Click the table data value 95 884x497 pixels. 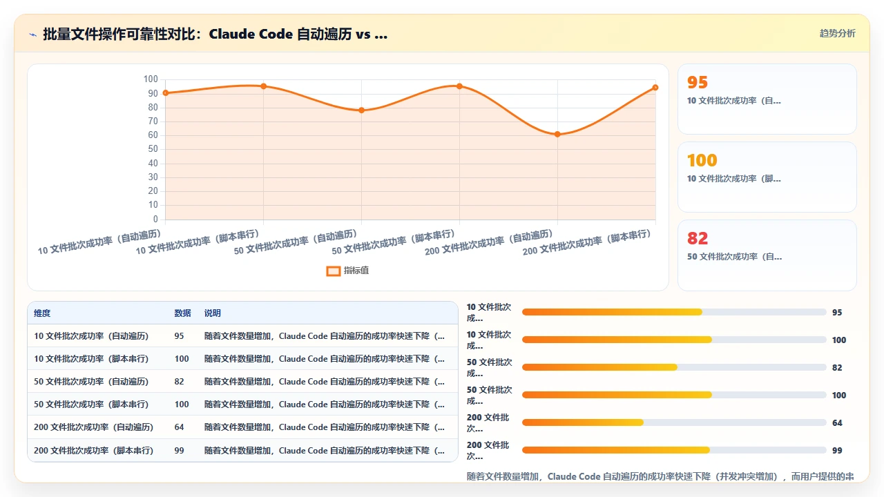[x=179, y=336]
